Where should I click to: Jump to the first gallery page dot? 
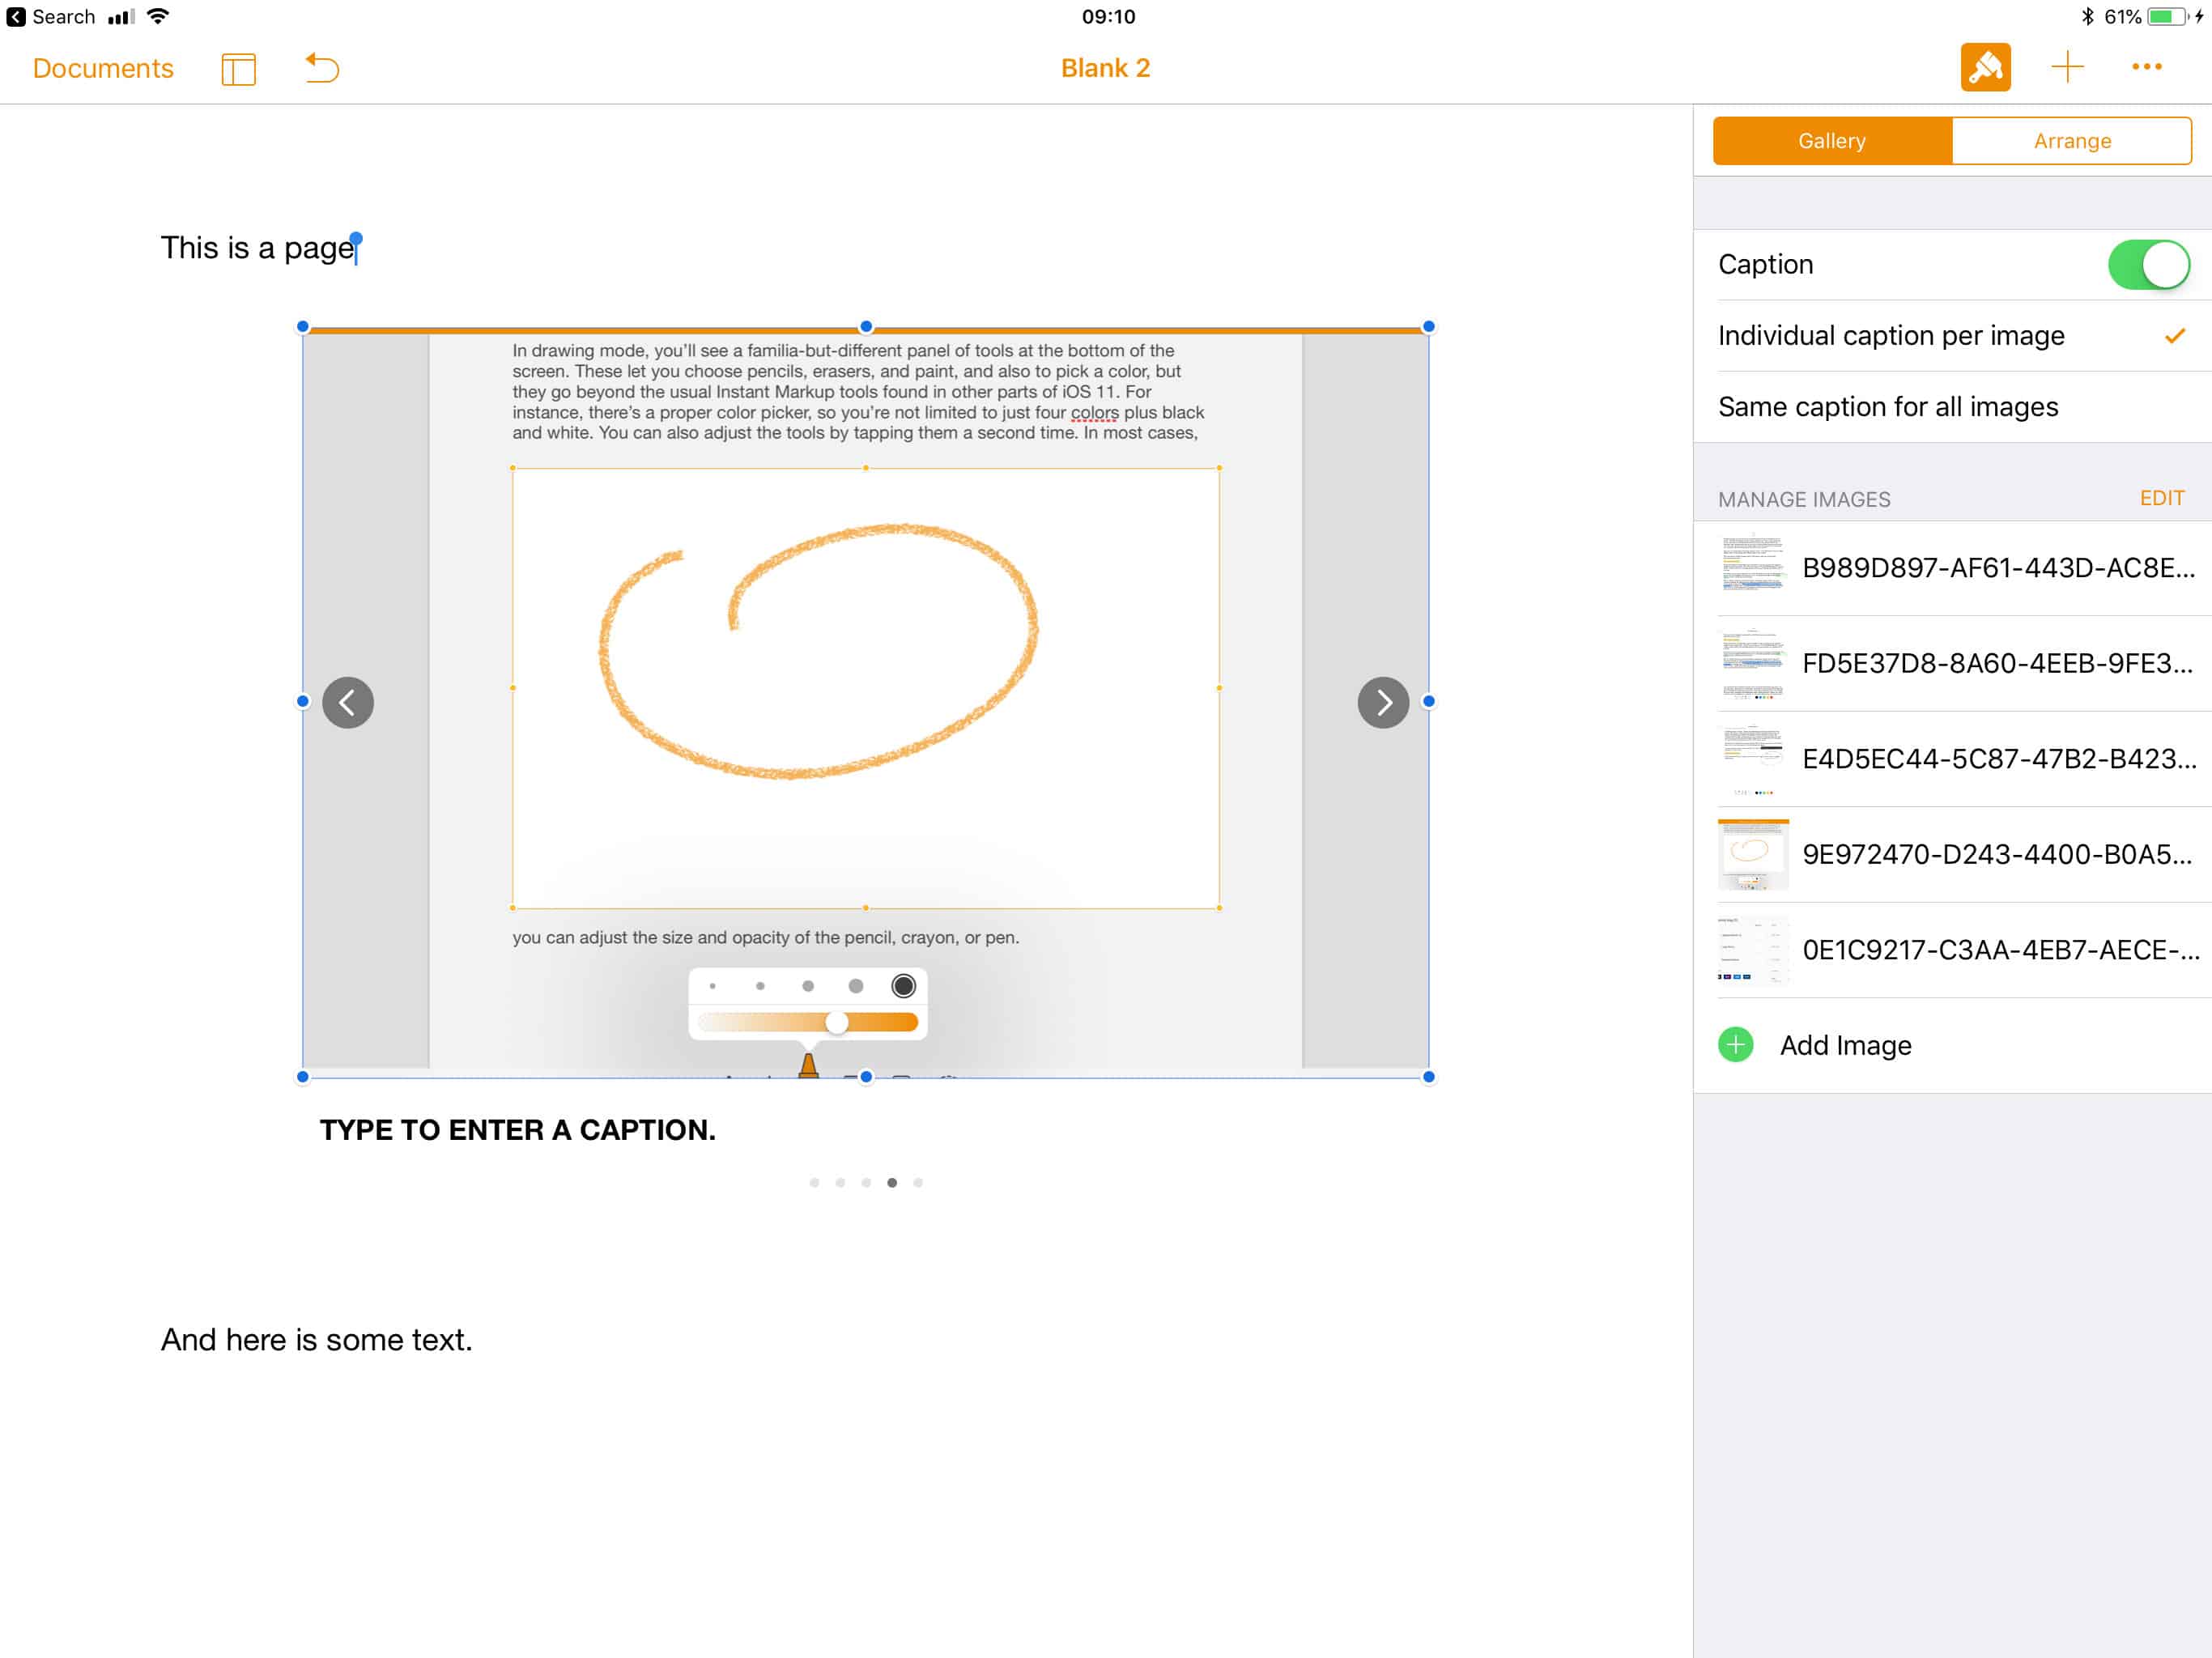click(x=814, y=1181)
